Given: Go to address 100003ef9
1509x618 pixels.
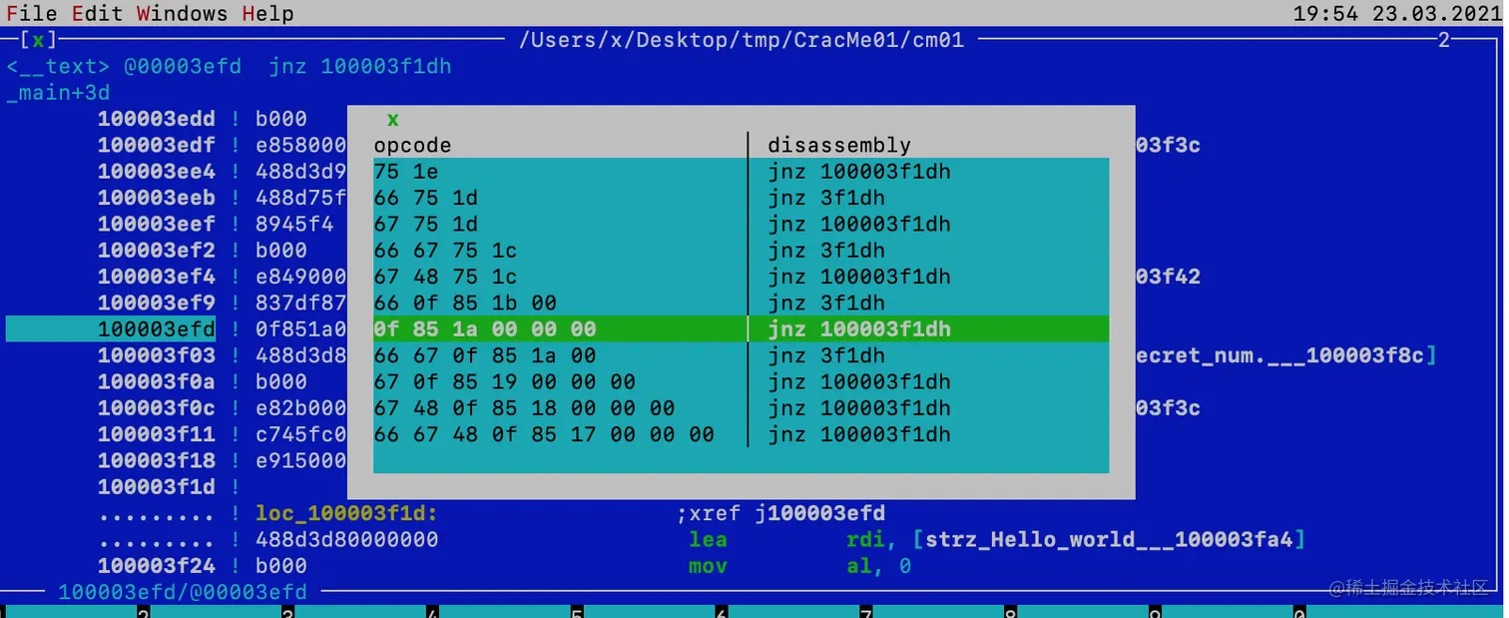Looking at the screenshot, I should [156, 303].
